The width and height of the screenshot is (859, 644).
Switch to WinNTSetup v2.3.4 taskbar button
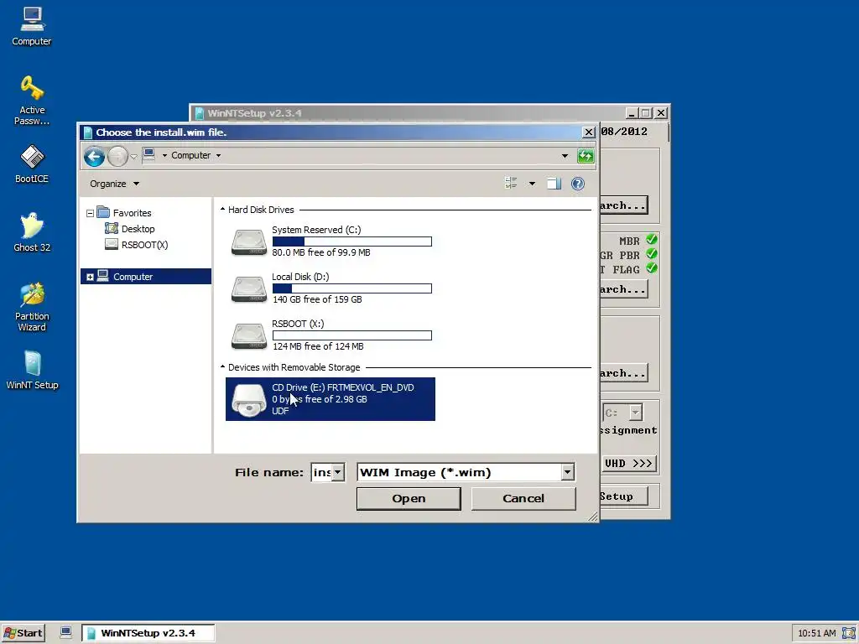pos(148,633)
